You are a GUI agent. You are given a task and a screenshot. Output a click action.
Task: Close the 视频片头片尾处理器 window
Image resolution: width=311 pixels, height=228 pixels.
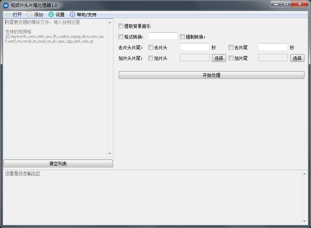pyautogui.click(x=300, y=4)
